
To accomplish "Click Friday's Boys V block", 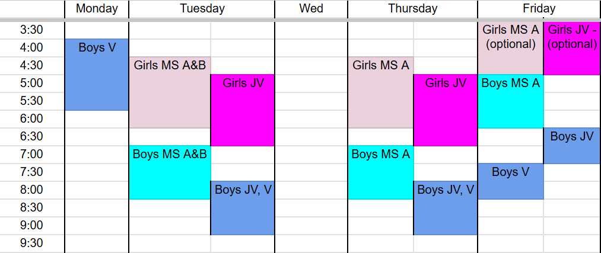I will (510, 181).
